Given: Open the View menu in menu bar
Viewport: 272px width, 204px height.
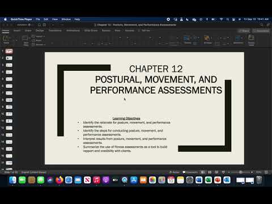Looking at the screenshot, I should (x=55, y=19).
